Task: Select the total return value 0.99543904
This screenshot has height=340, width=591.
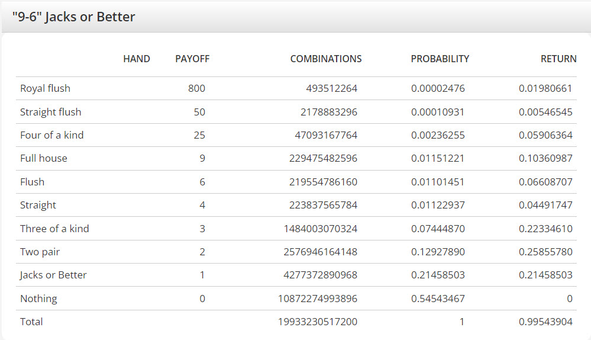Action: tap(545, 322)
